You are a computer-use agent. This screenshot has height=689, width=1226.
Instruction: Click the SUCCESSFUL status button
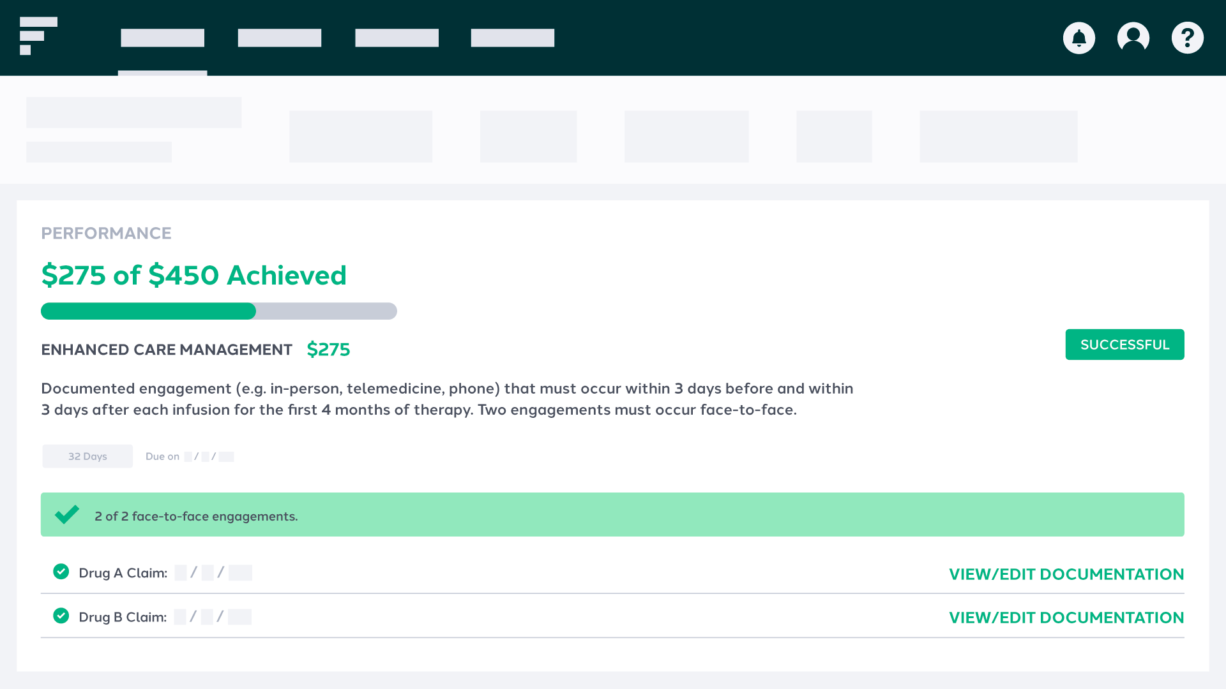(1124, 344)
